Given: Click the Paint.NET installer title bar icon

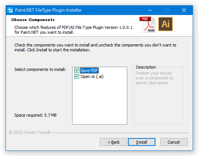Looking at the screenshot, I should tap(10, 10).
